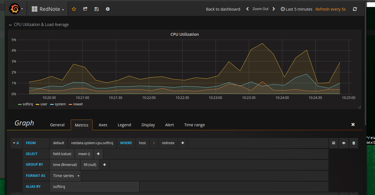Add a WHERE tag condition plus
Viewport: 375px width, 195px height.
click(x=183, y=143)
